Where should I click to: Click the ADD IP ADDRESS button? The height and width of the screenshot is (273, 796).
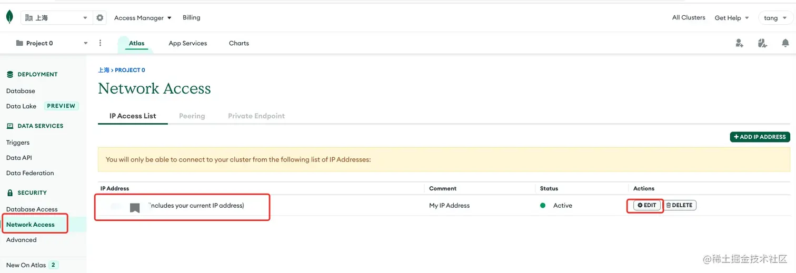[760, 137]
